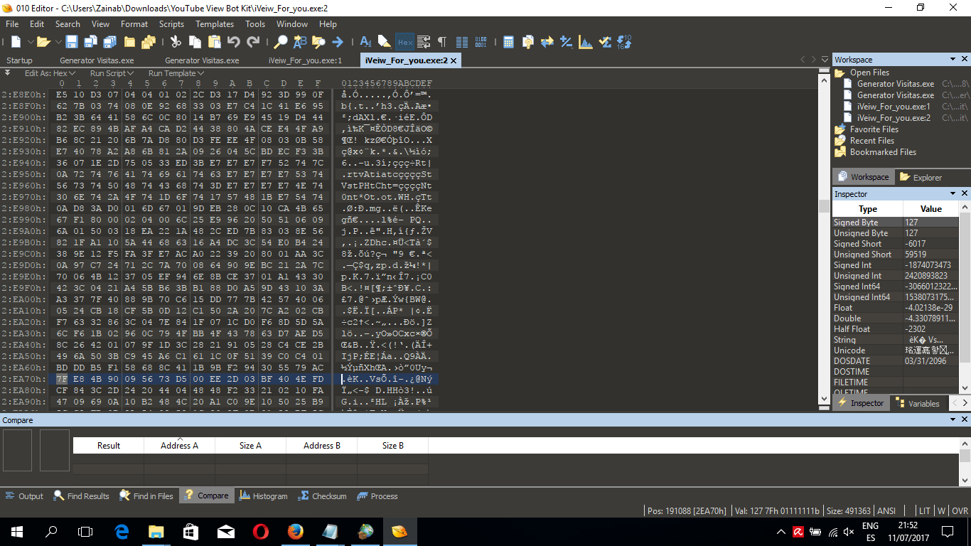
Task: Open the Run Script dropdown
Action: 112,73
